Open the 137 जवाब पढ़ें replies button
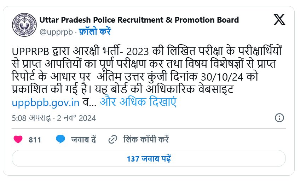Image resolution: width=306 pixels, height=181 pixels. pos(149,159)
